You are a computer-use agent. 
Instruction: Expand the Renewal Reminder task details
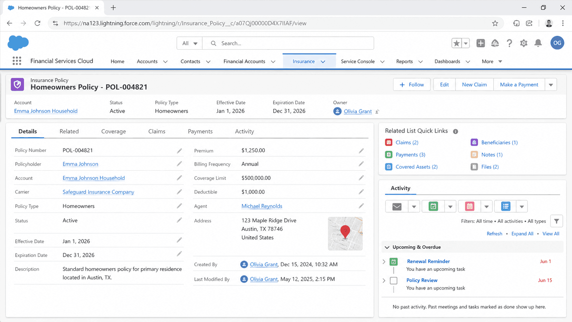[x=384, y=262]
